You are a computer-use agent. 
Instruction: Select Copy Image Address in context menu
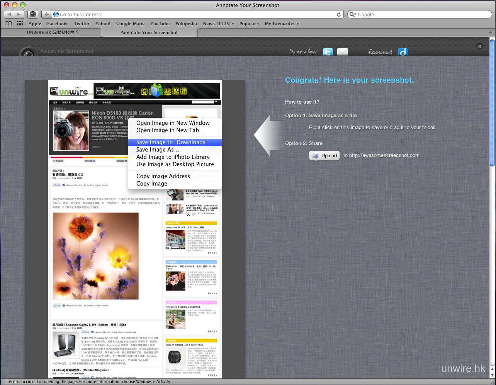click(x=163, y=176)
